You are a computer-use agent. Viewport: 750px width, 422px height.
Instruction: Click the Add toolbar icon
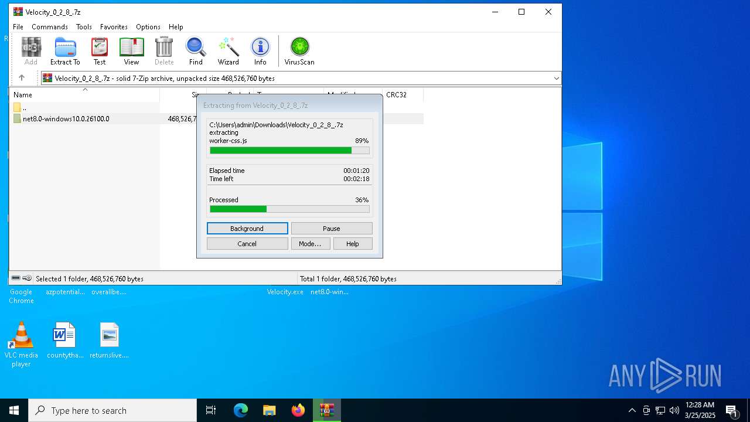(31, 52)
